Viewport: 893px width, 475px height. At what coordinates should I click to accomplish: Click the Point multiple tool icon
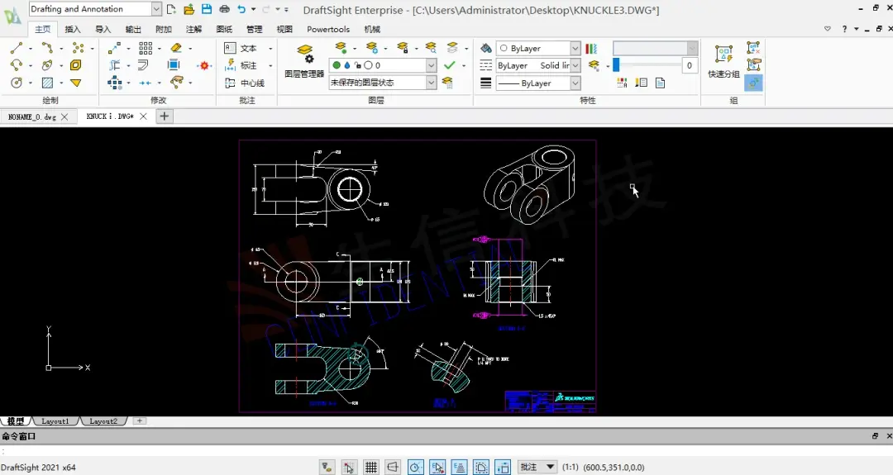tap(78, 49)
